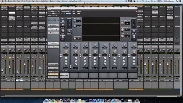This screenshot has height=103, width=183.
Task: Click the Lowcut filter knob
Action: (75, 21)
